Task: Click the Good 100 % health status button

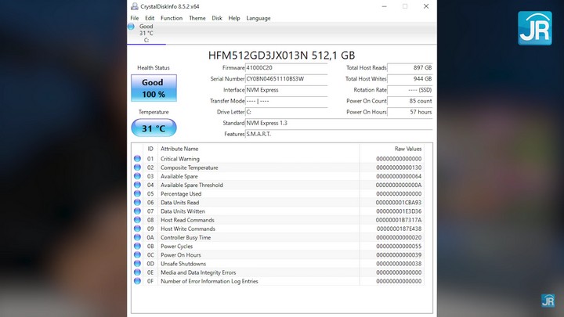Action: click(154, 88)
